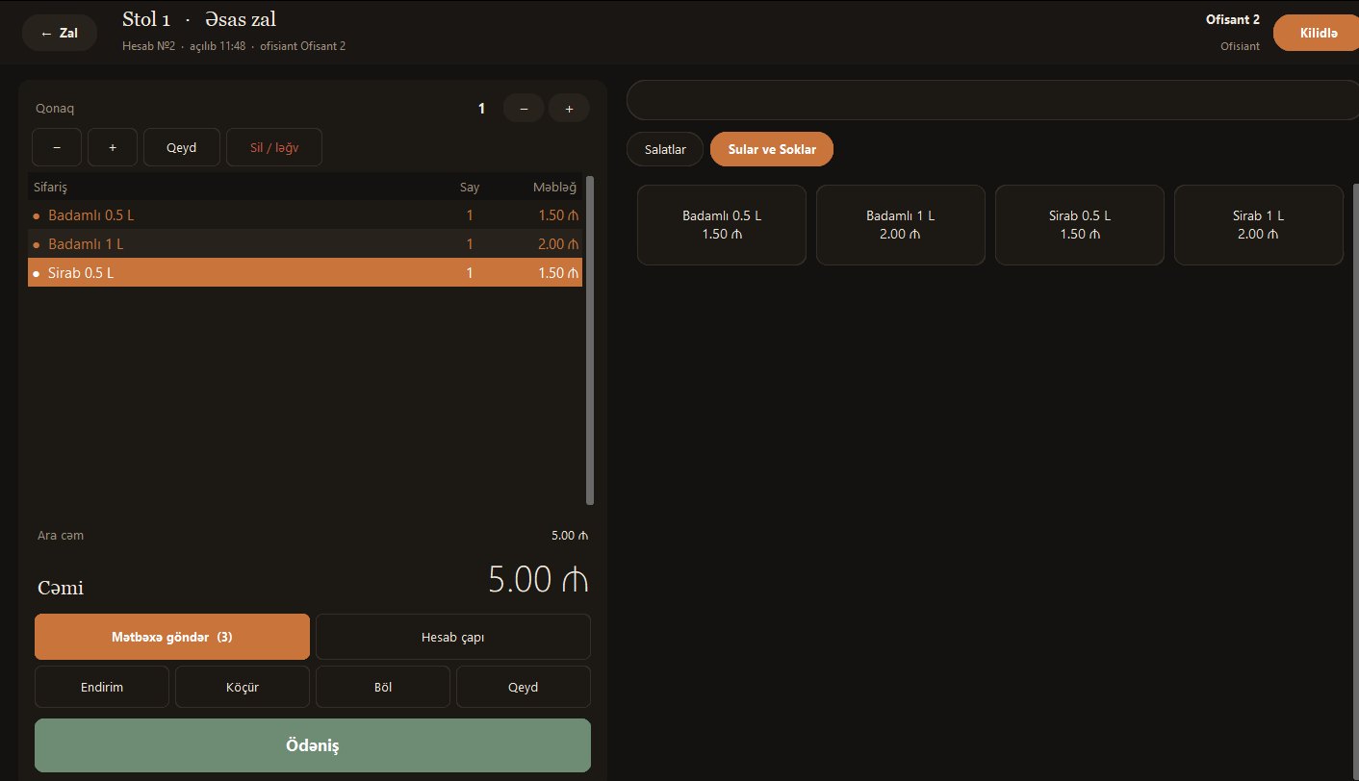Open the Qeyd button next to Böl

(x=524, y=687)
